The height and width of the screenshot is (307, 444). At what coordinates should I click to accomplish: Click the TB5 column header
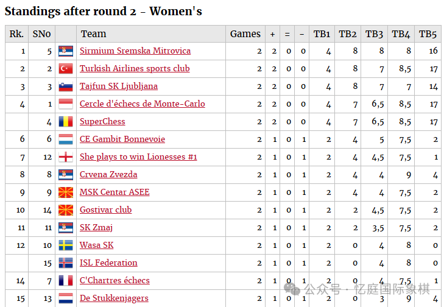coord(428,34)
